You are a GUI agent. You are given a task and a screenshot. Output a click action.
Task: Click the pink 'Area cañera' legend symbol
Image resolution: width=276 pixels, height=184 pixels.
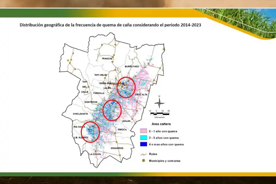pyautogui.click(x=143, y=131)
